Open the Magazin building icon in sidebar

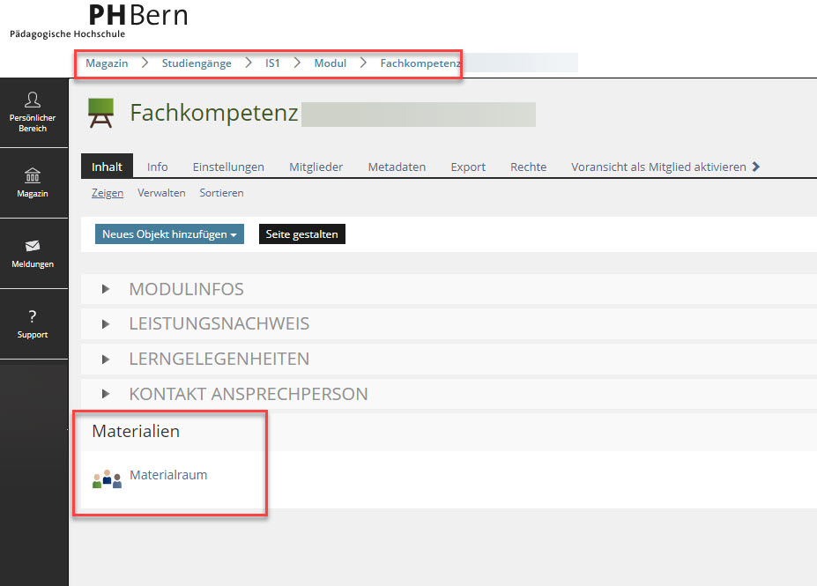(33, 174)
